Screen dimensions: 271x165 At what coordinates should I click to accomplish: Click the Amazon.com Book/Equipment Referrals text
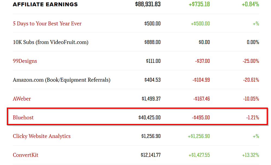[62, 80]
